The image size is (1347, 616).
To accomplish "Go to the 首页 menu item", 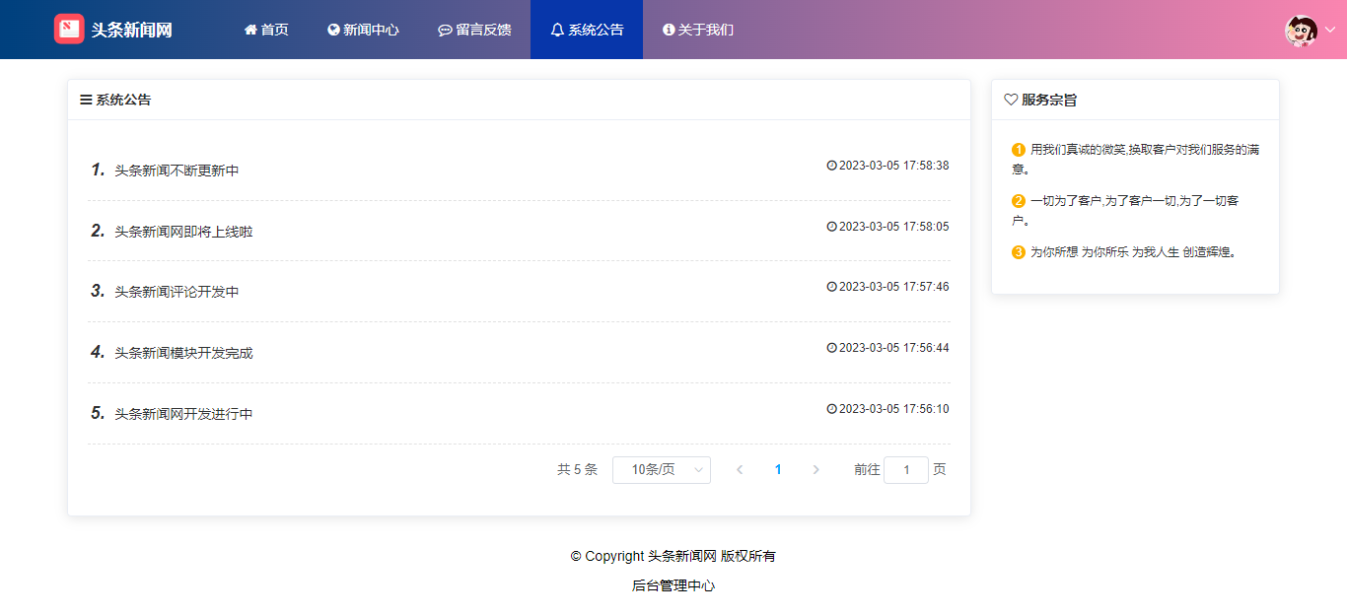I will pos(266,30).
